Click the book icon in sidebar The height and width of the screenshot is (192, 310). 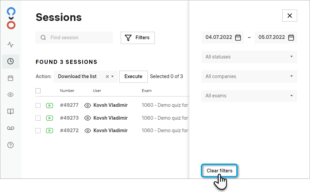10,112
